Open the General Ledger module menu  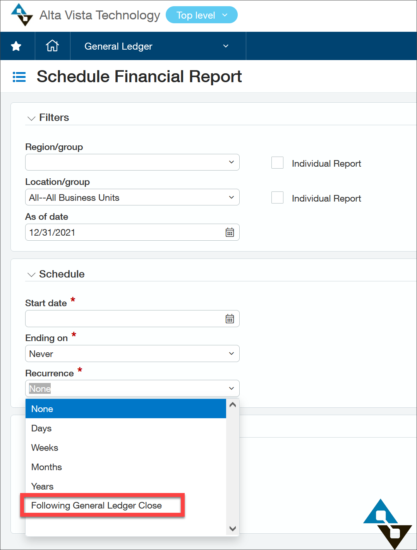[158, 46]
